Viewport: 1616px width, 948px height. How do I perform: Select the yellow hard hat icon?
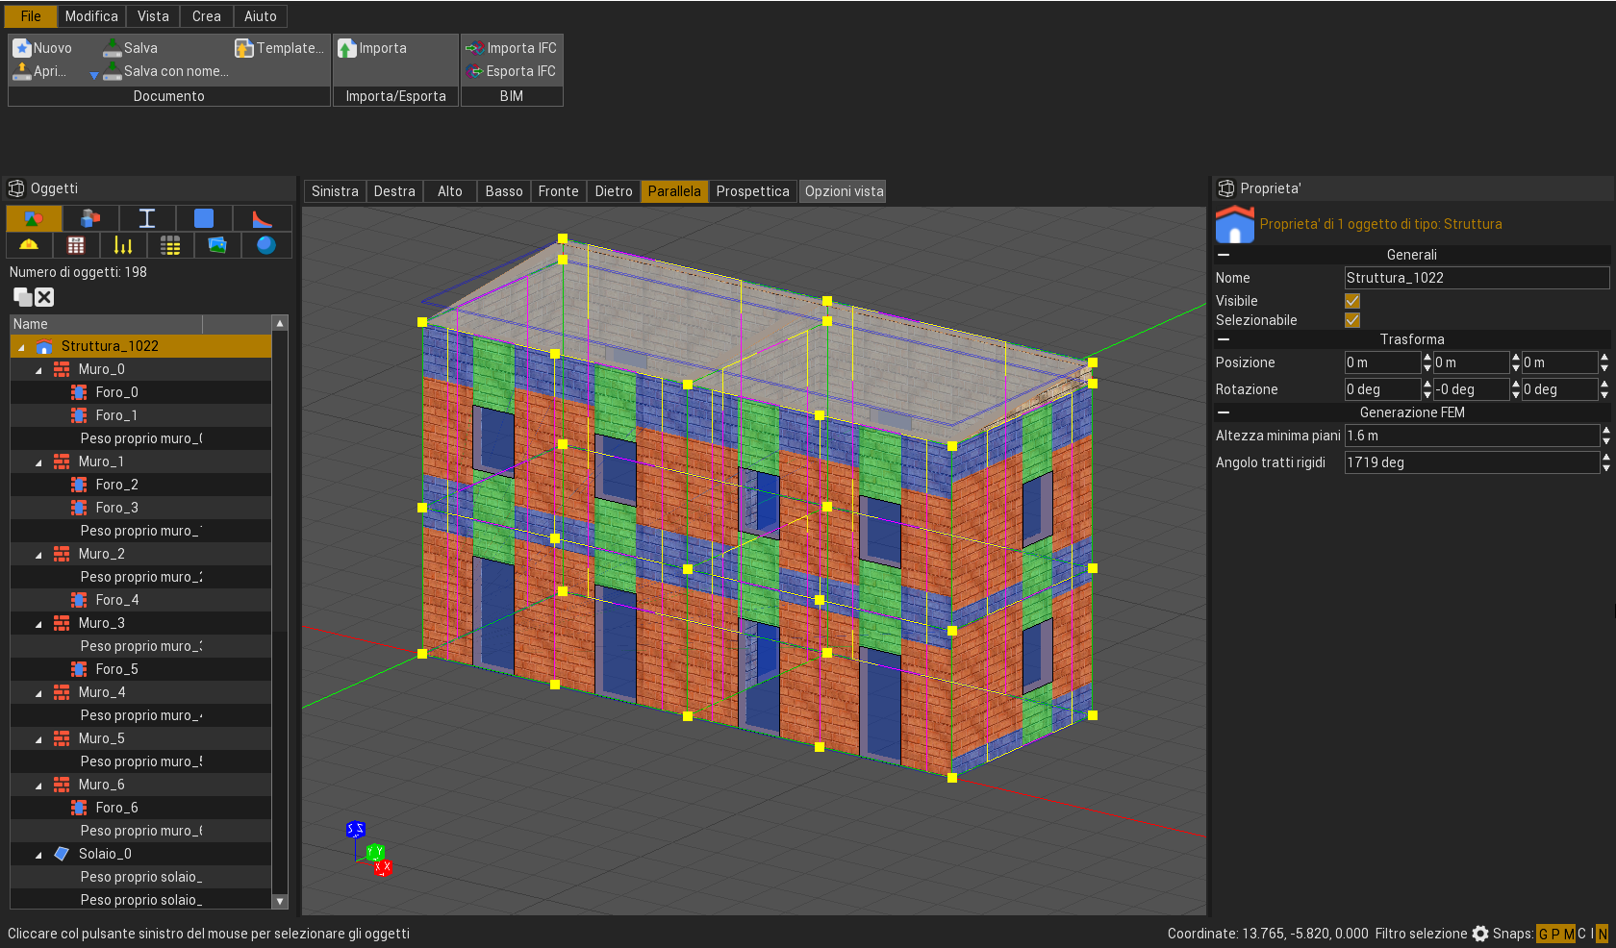coord(29,245)
